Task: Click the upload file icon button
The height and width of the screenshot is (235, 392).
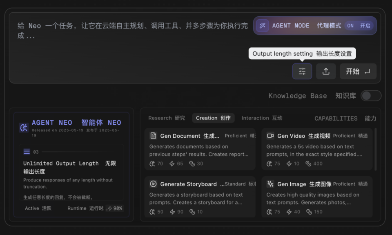Action: tap(326, 72)
